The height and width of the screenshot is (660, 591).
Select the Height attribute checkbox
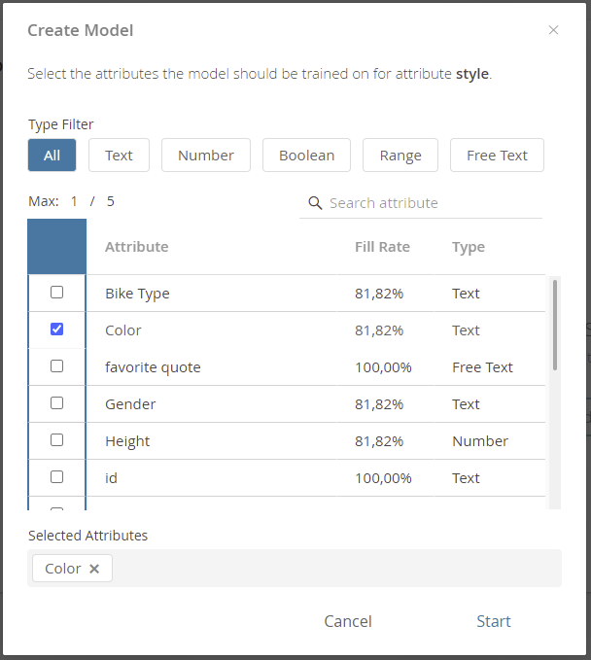coord(56,440)
